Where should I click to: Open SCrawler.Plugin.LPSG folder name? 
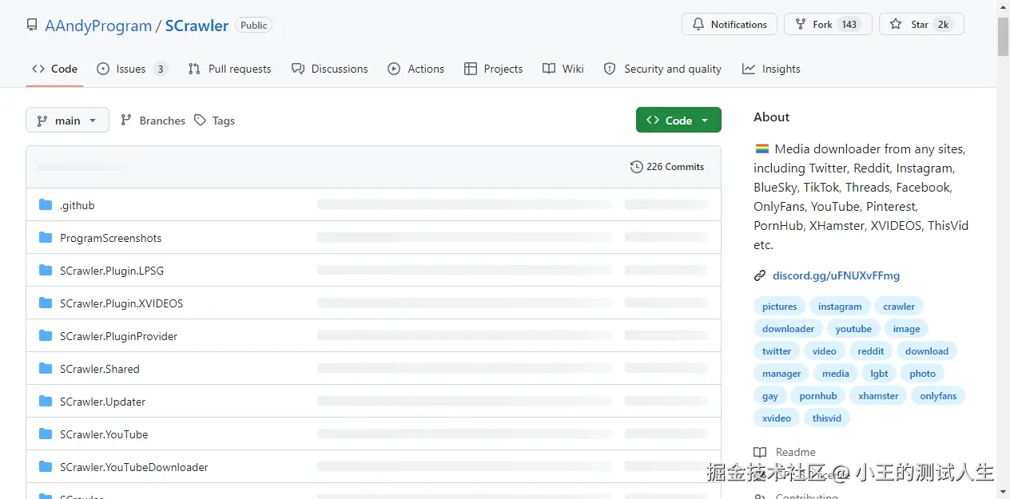pos(112,271)
